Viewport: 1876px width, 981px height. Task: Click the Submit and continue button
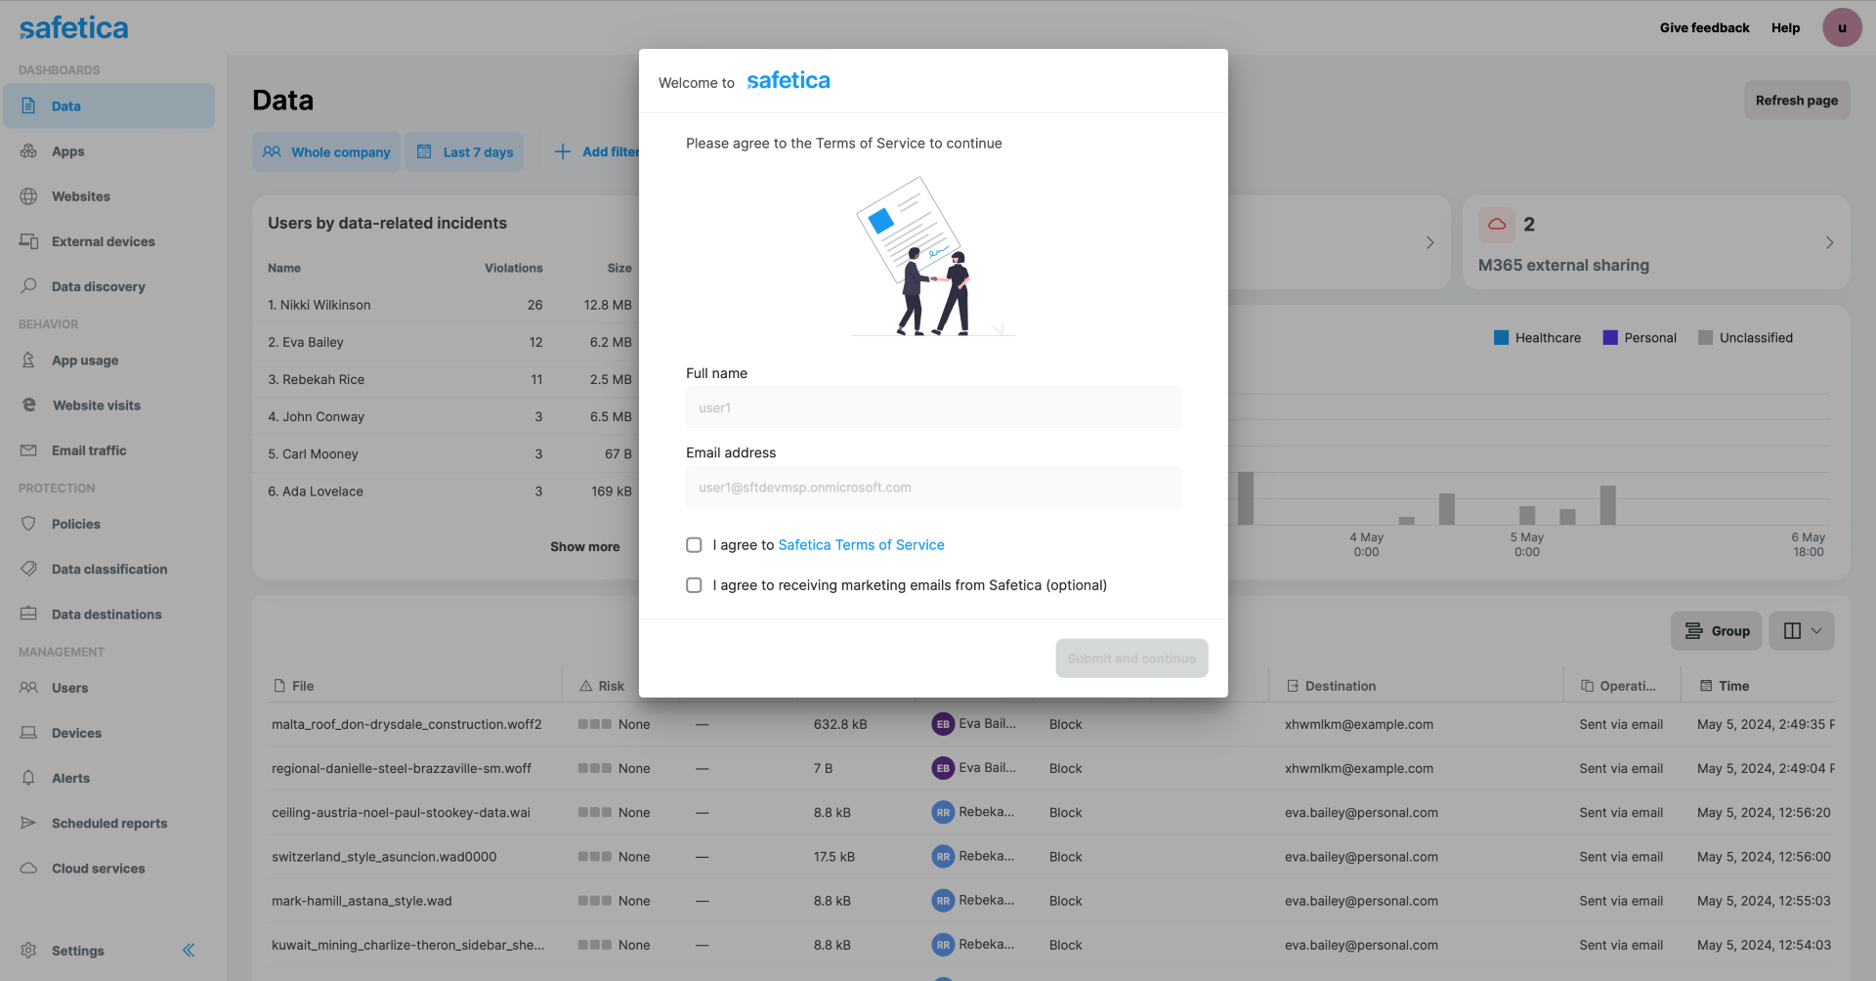(1131, 659)
